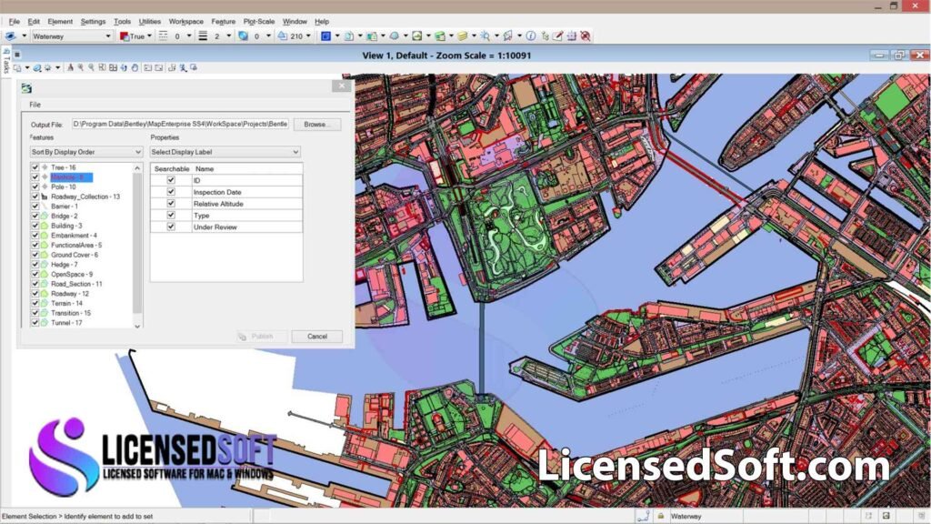Image resolution: width=931 pixels, height=524 pixels.
Task: Open the Tasks side tab
Action: 6,61
